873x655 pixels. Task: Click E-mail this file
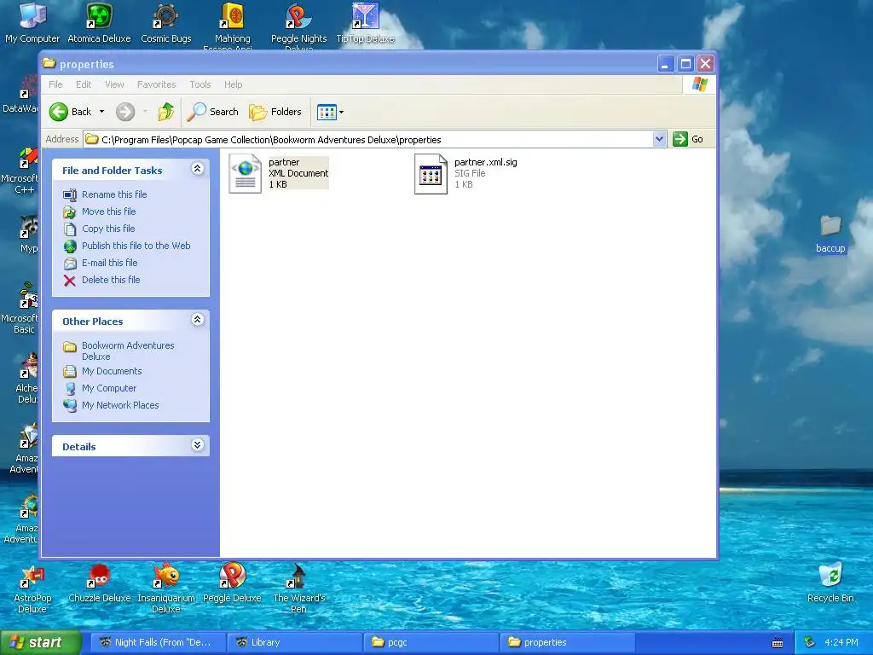110,263
